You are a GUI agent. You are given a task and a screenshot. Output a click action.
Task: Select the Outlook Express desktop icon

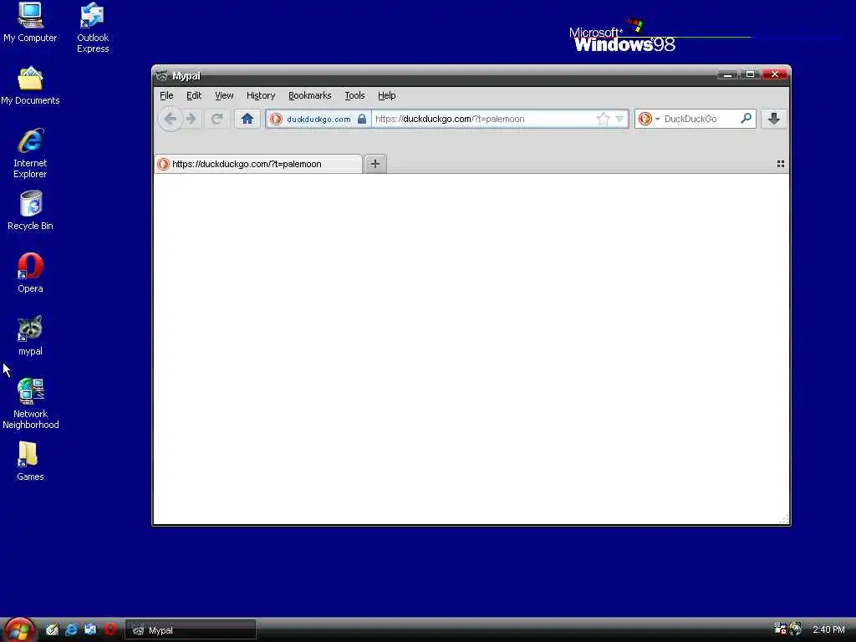click(x=93, y=28)
